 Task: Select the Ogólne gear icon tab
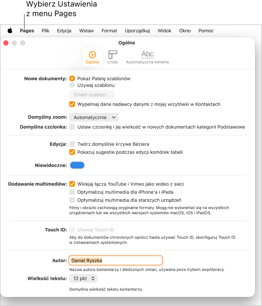pos(92,57)
